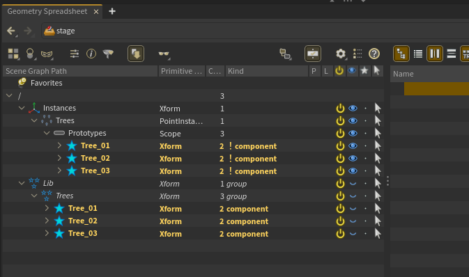Screen dimensions: 469x277
Task: Click the light bulb toolbar icon
Action: point(30,54)
